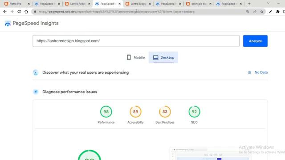Close the Fletro Pro tab
285x160 pixels.
click(28, 4)
